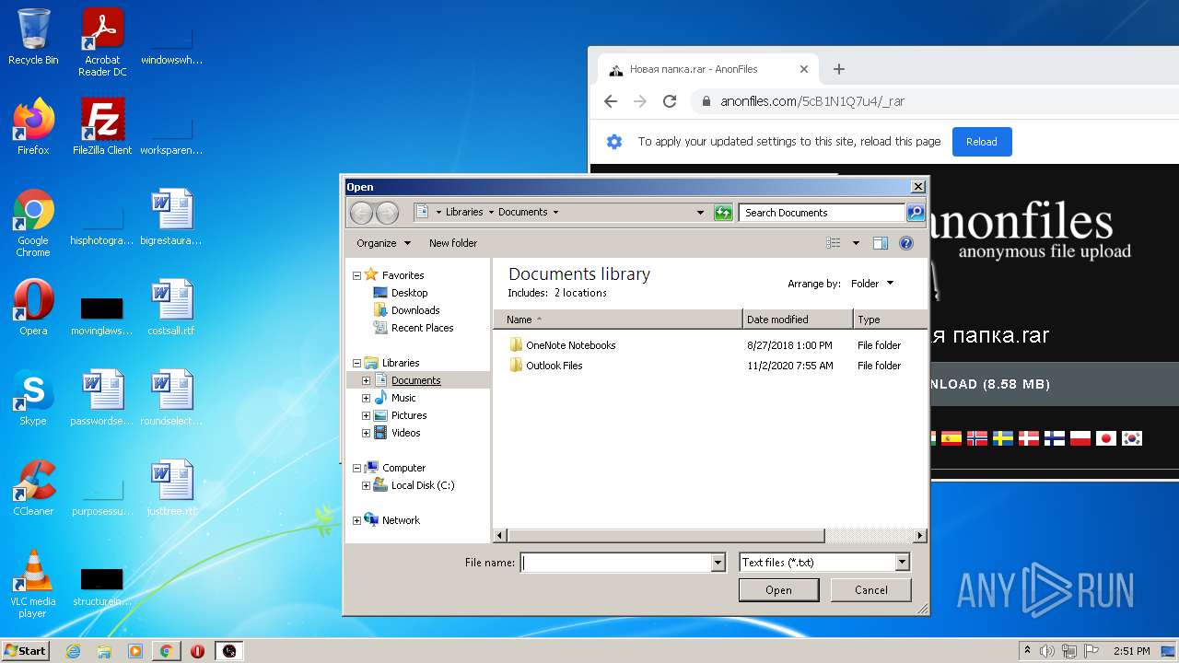1179x663 pixels.
Task: Toggle the preview pane icon
Action: (881, 243)
